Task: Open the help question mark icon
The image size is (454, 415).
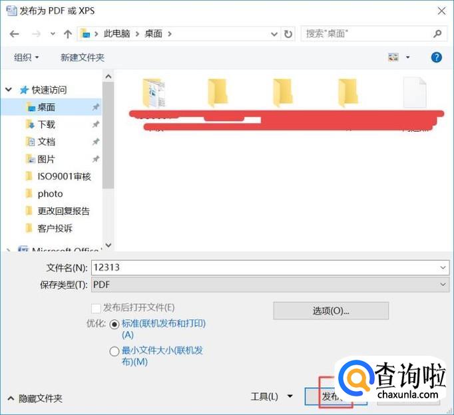Action: pos(437,58)
